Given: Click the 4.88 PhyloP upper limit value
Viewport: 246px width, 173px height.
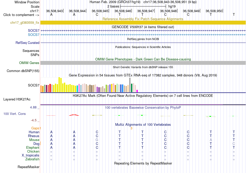Looking at the screenshot, I should [33, 107].
